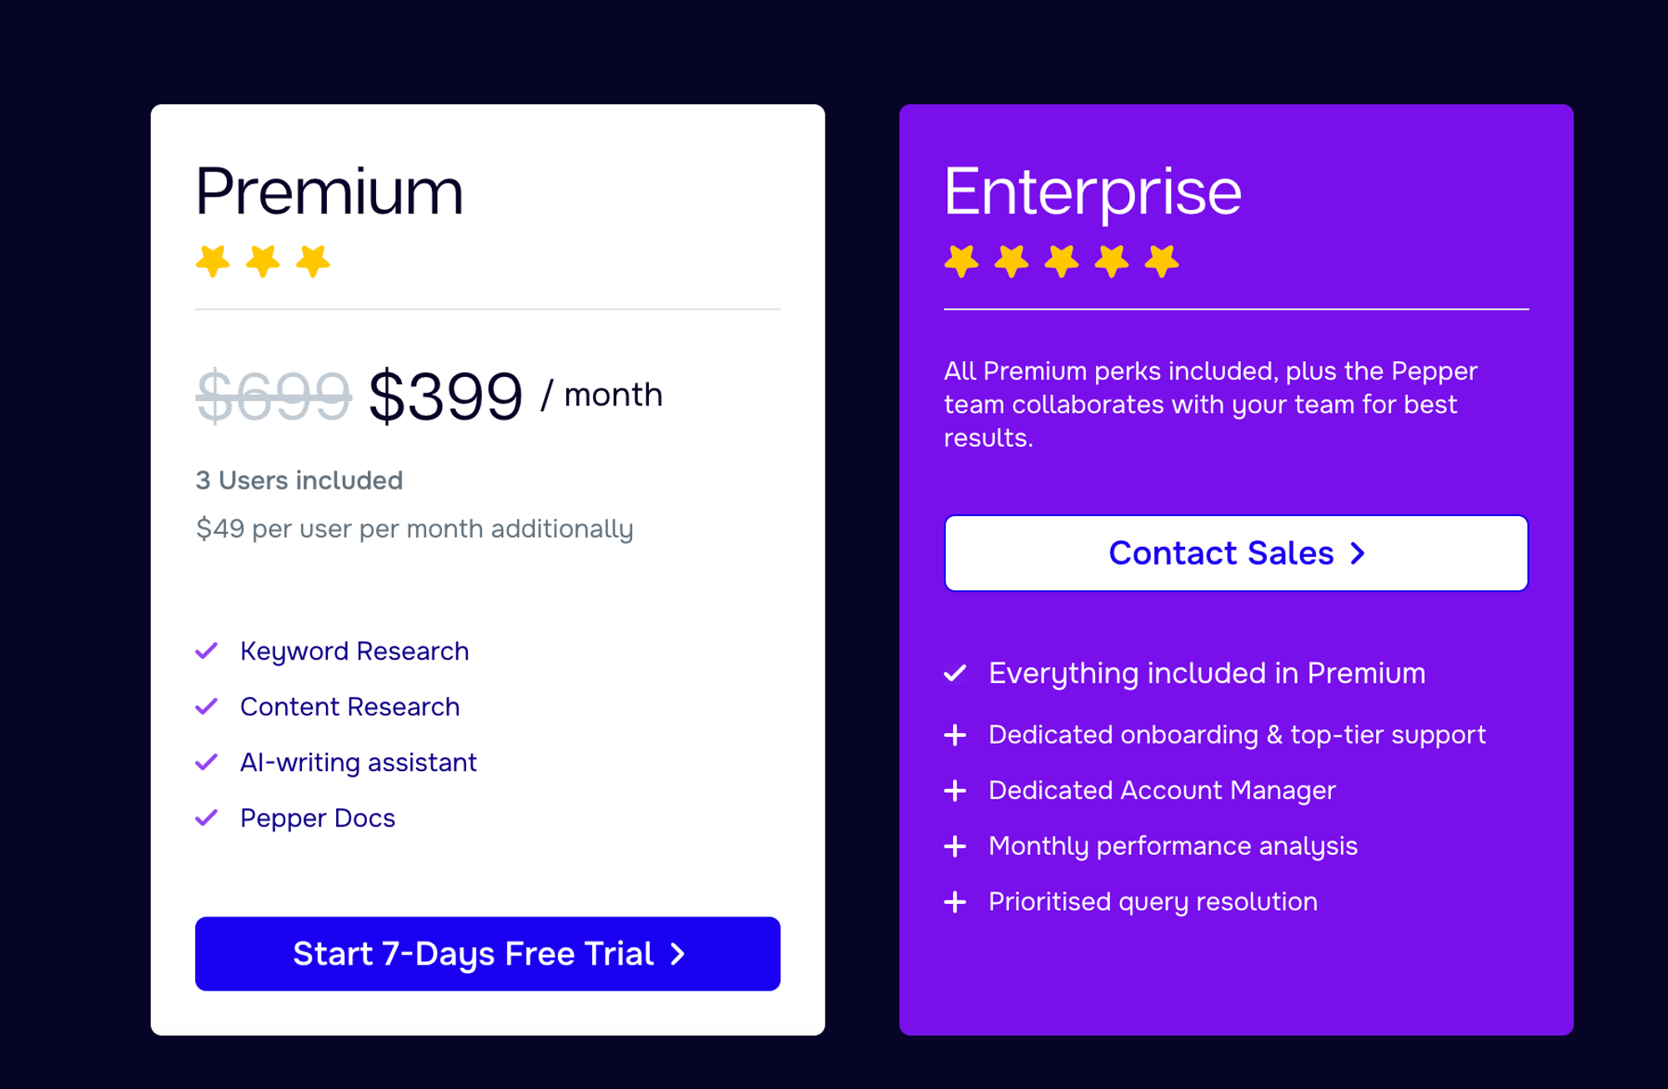Expand Prioritised query resolution with its plus icon

(x=956, y=901)
